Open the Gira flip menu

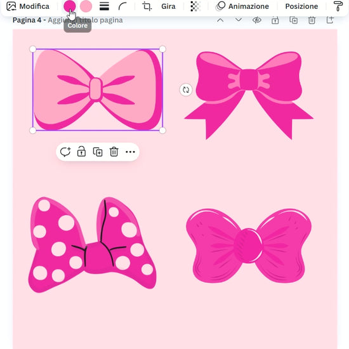[168, 6]
